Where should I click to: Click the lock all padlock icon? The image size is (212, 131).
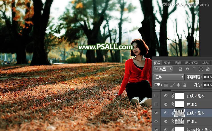coord(185,85)
